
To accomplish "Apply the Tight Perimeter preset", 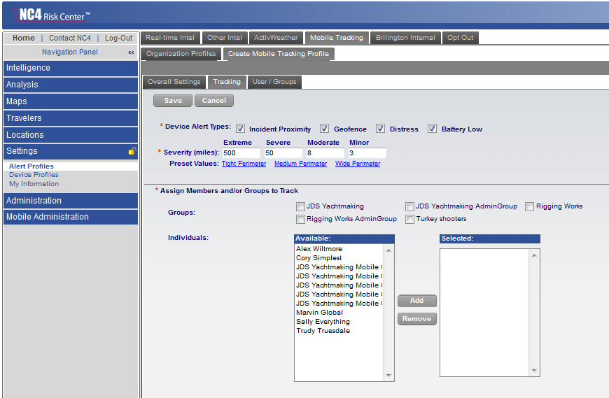I will [x=244, y=164].
